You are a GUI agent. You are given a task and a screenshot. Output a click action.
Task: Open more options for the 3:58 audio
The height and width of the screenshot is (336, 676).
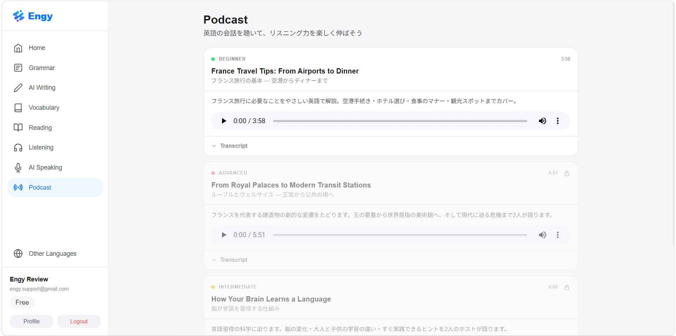[558, 121]
